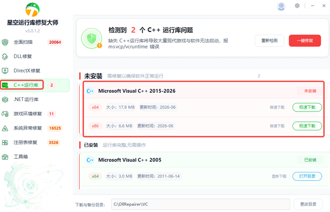The height and width of the screenshot is (212, 330).
Task: Click the v3.0.1.2 version text
Action: point(32,31)
